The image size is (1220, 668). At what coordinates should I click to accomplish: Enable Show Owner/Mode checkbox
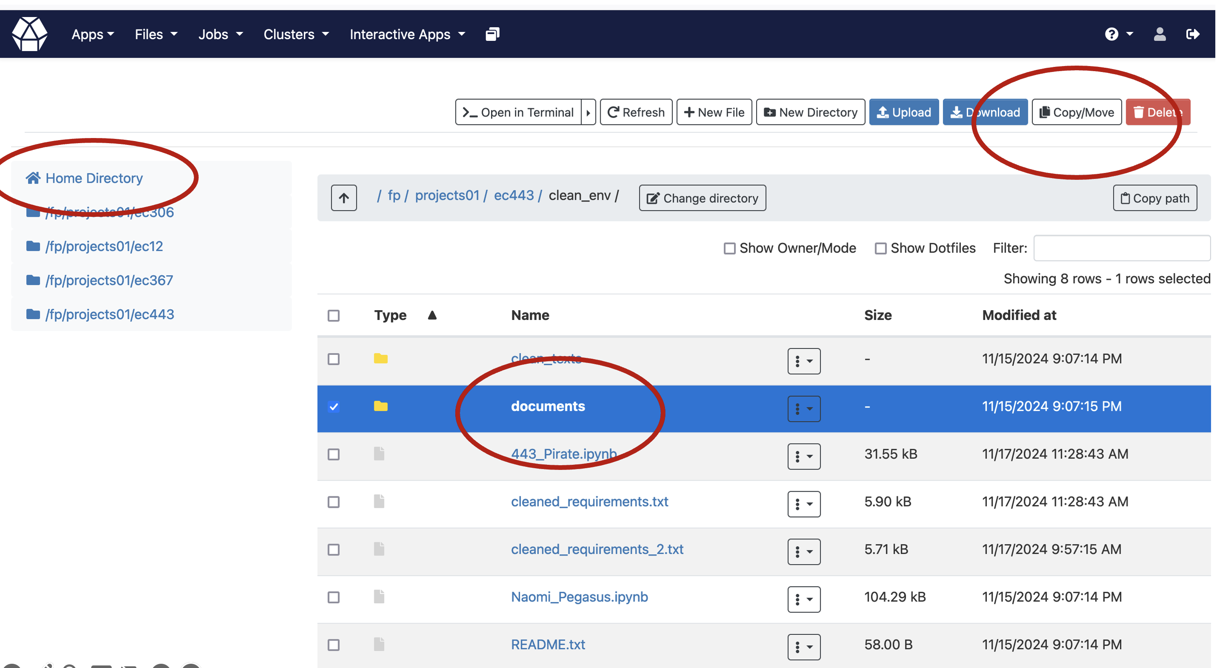(729, 248)
